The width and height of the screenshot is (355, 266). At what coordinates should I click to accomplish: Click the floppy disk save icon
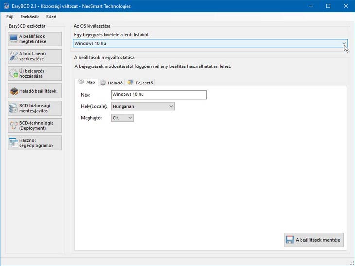click(290, 240)
